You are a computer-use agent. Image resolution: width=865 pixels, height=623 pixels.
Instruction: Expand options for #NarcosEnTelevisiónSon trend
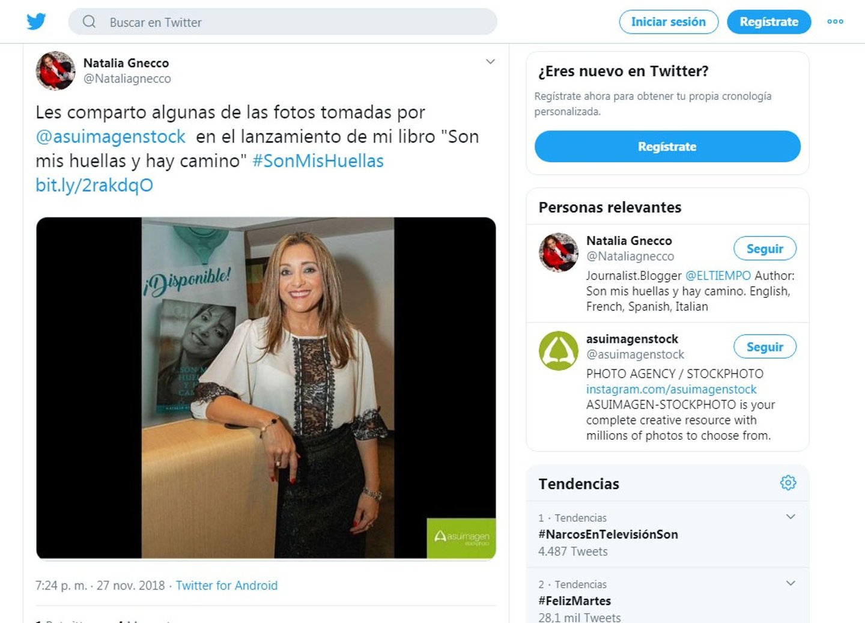click(791, 517)
